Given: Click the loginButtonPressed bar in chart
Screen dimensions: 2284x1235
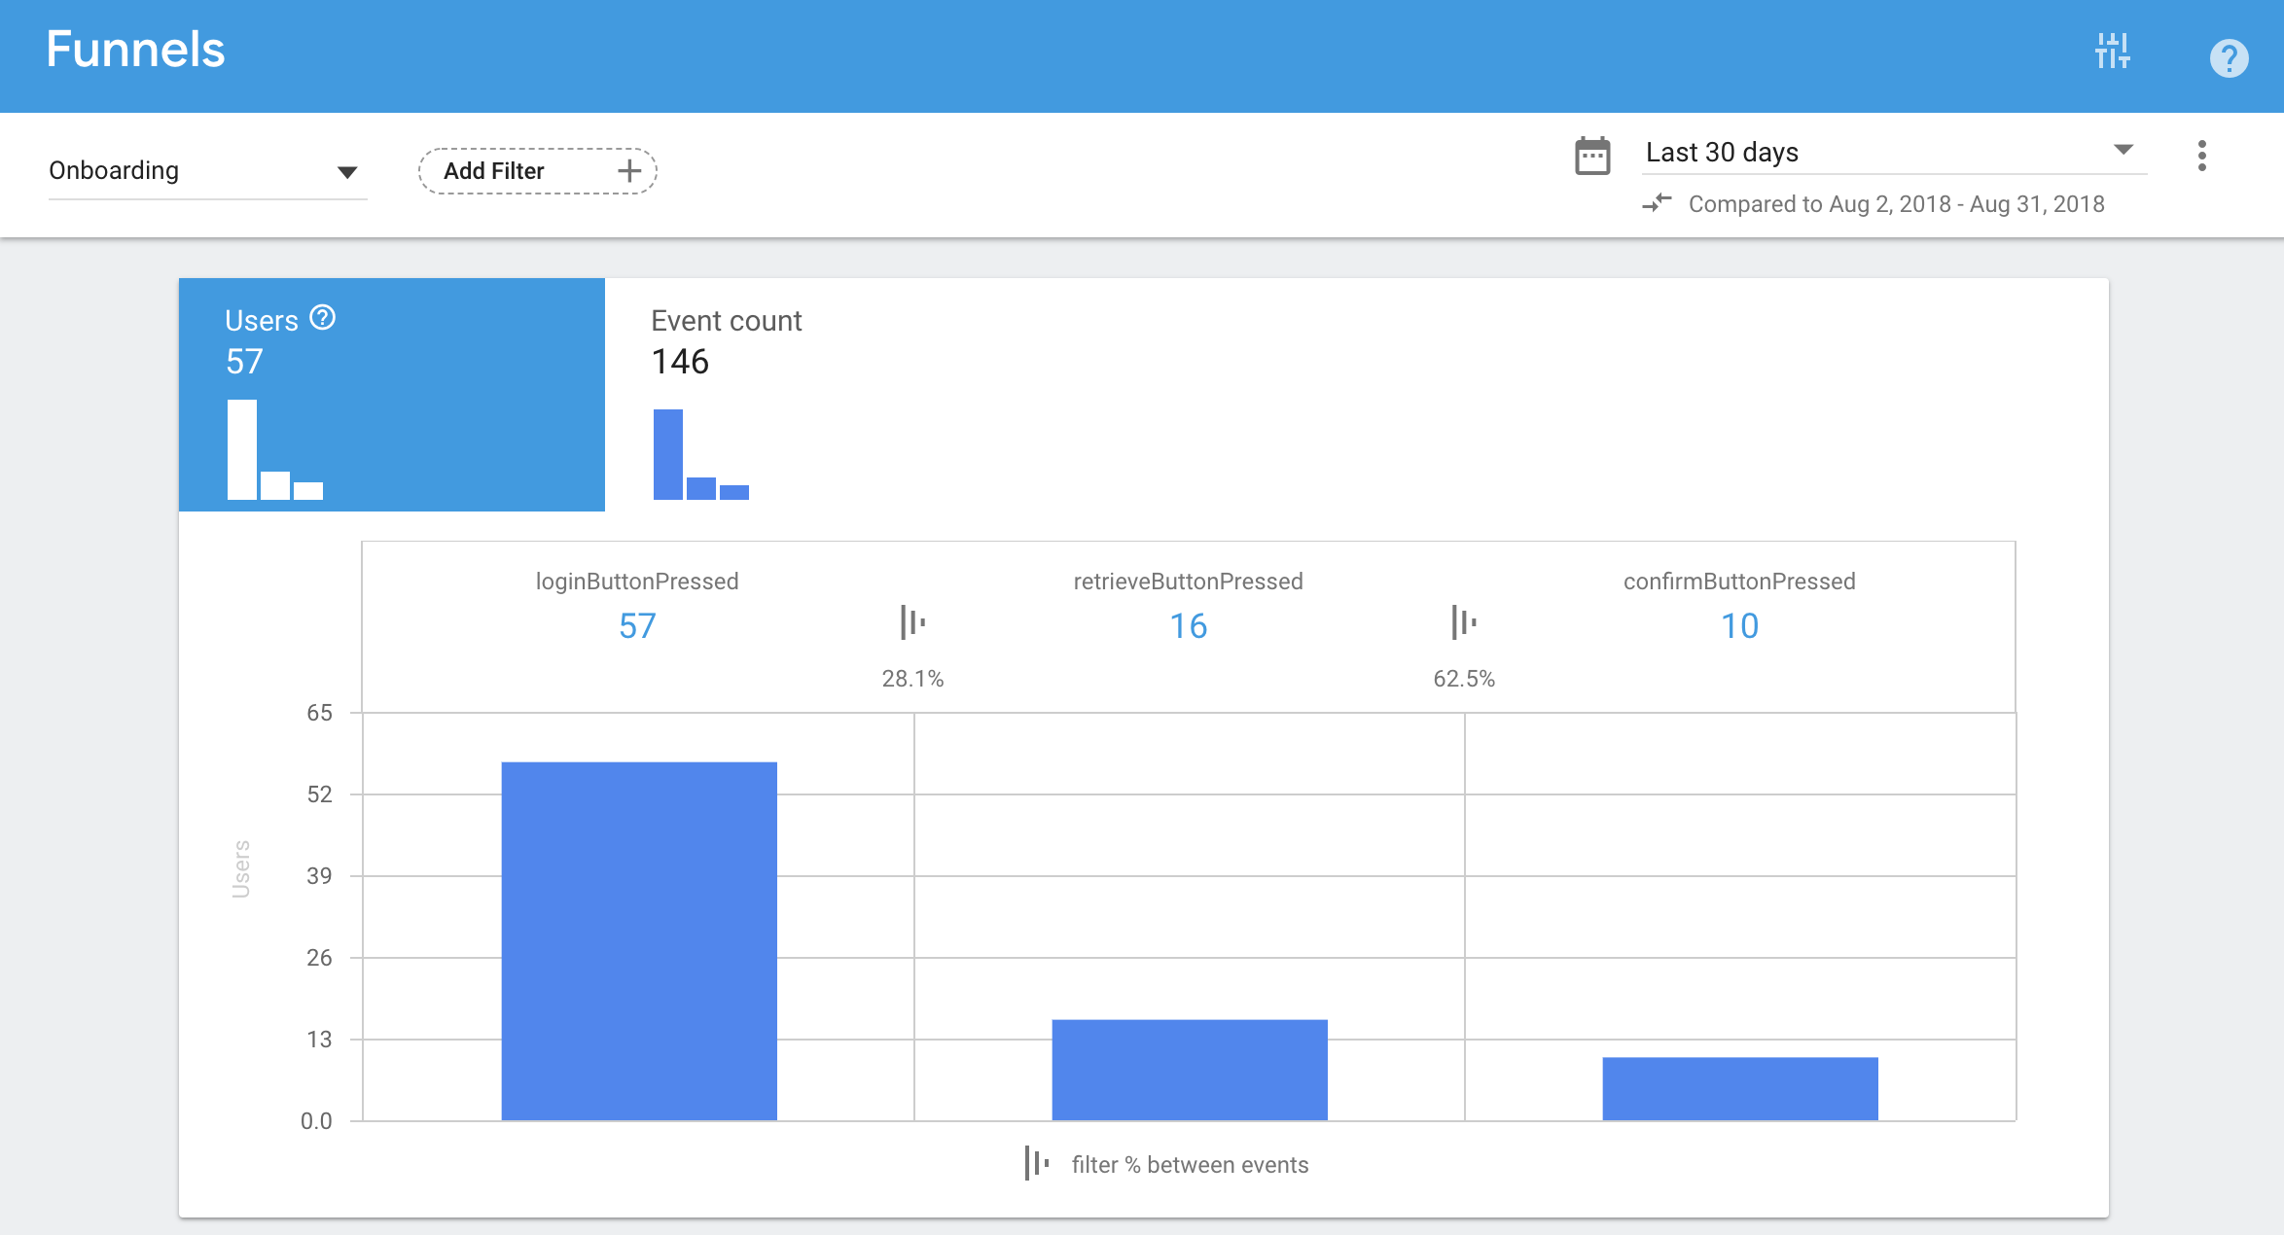Looking at the screenshot, I should point(639,941).
